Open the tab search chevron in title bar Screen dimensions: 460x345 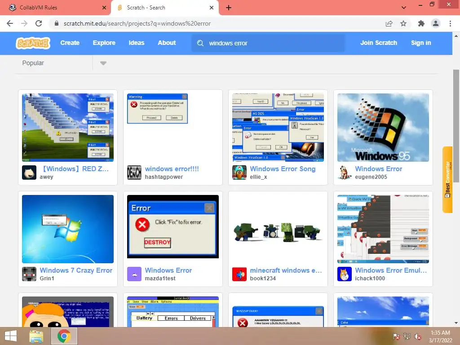(x=404, y=8)
